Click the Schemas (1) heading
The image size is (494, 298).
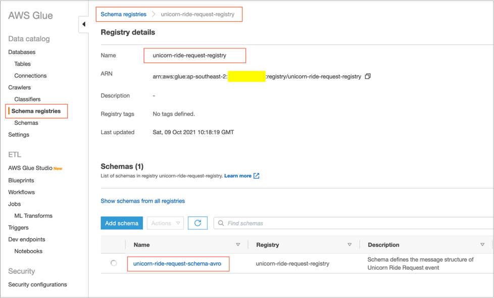[122, 166]
